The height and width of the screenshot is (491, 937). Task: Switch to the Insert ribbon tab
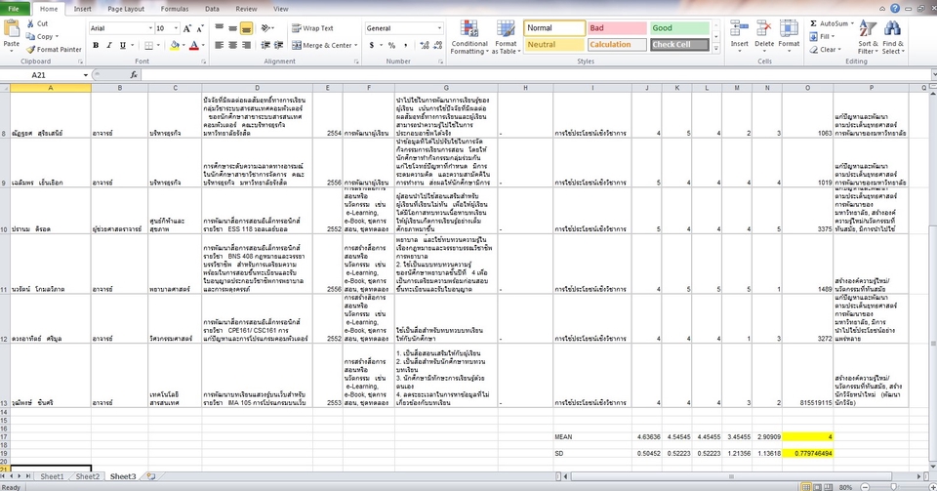click(x=82, y=9)
